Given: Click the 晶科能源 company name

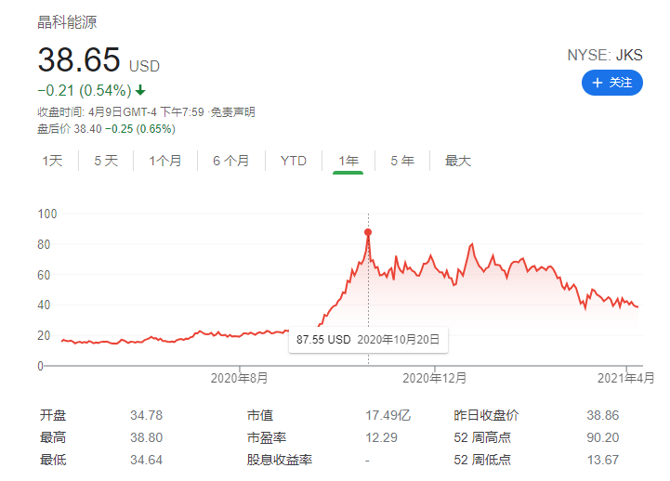Looking at the screenshot, I should click(67, 22).
